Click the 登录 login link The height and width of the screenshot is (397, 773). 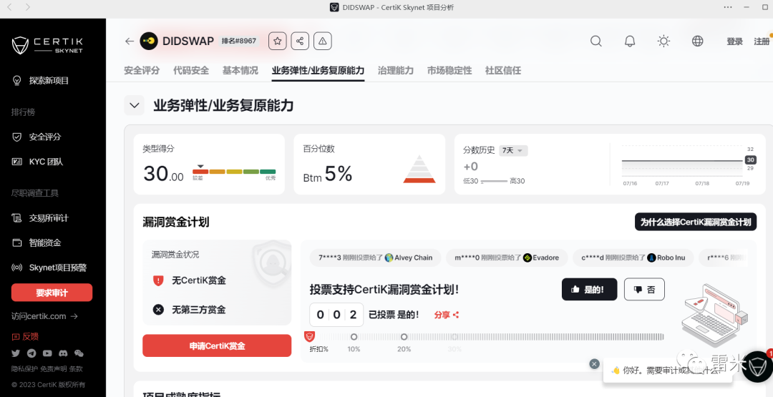[734, 41]
